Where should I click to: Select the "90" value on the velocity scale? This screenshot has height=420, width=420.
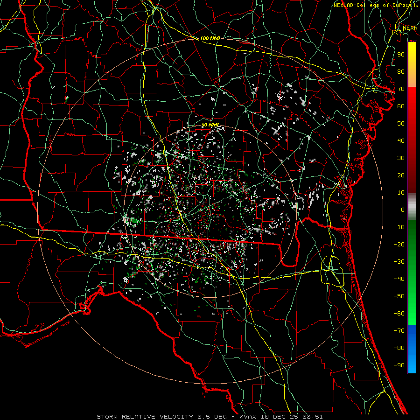tap(401, 55)
